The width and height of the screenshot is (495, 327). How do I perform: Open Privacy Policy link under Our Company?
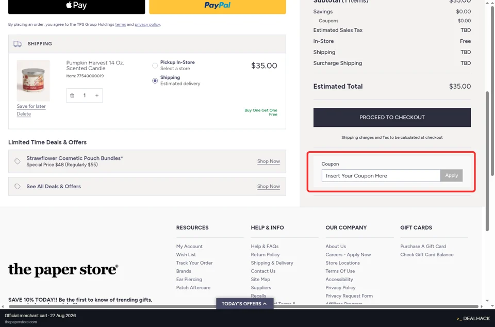(x=340, y=288)
